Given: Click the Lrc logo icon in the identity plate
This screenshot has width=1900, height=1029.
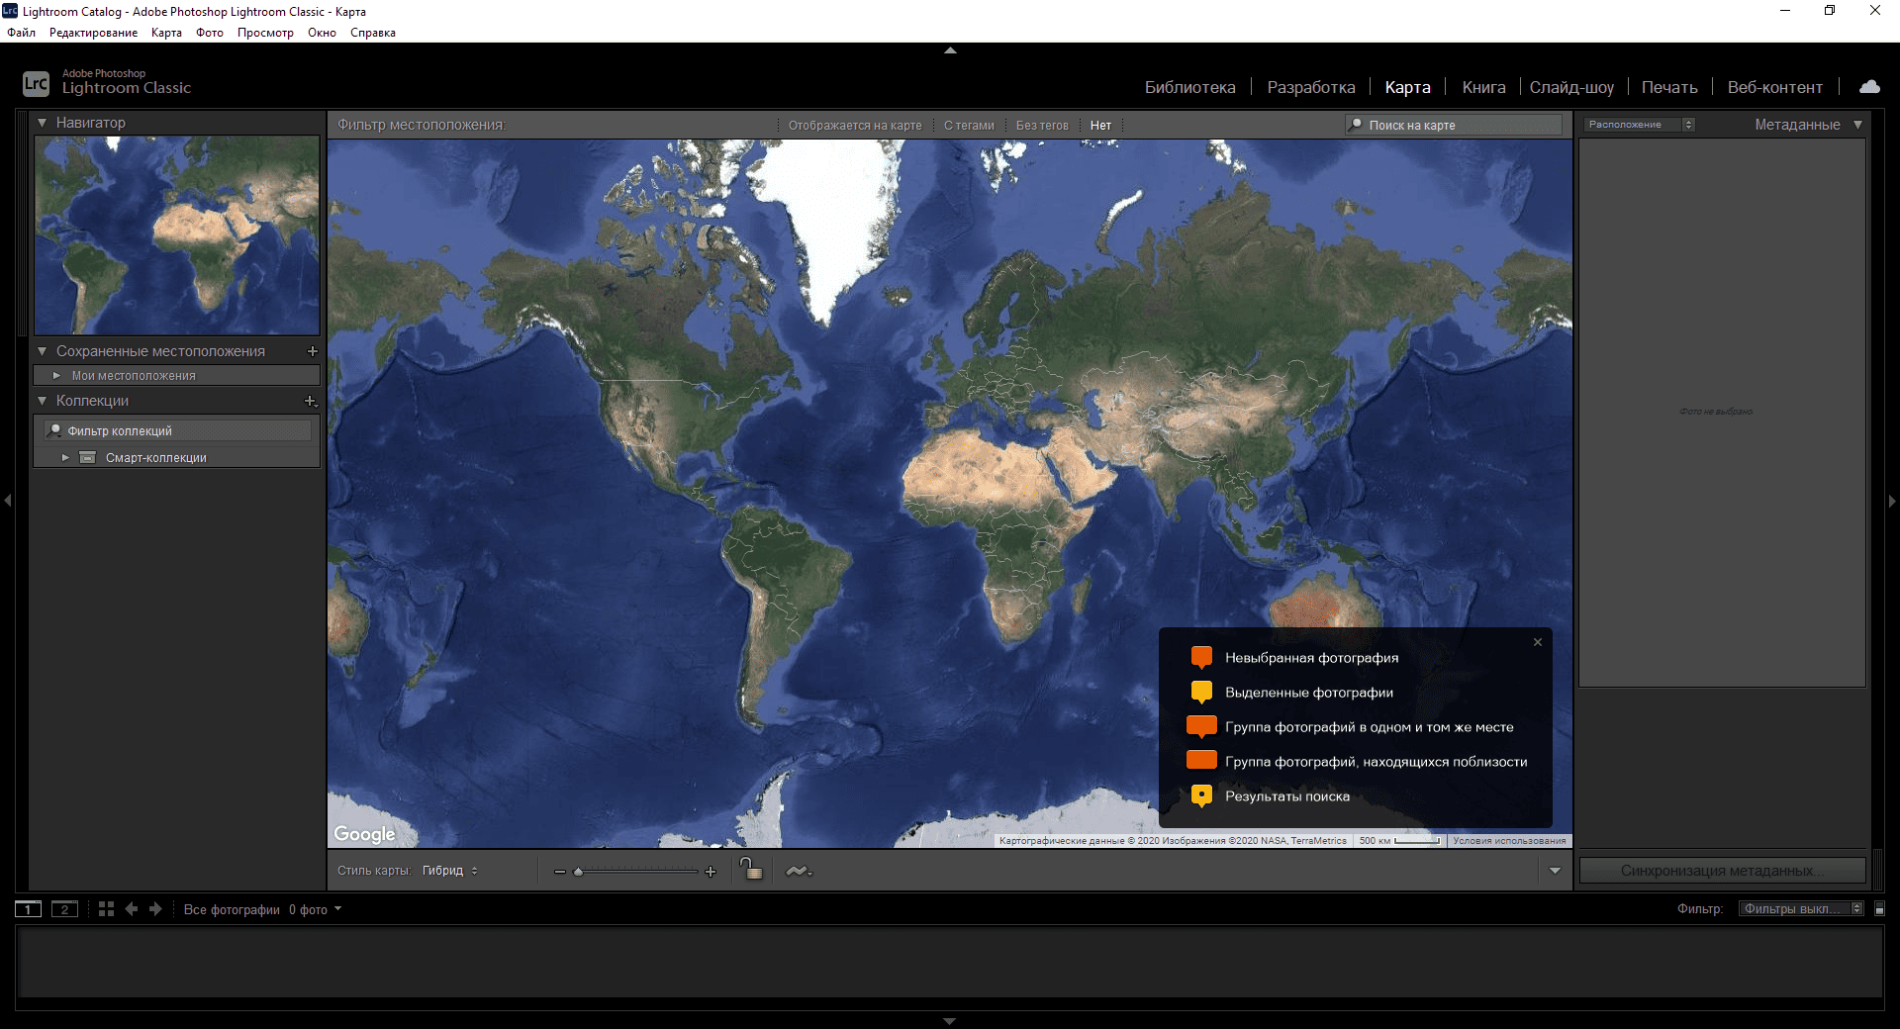Looking at the screenshot, I should coord(36,83).
